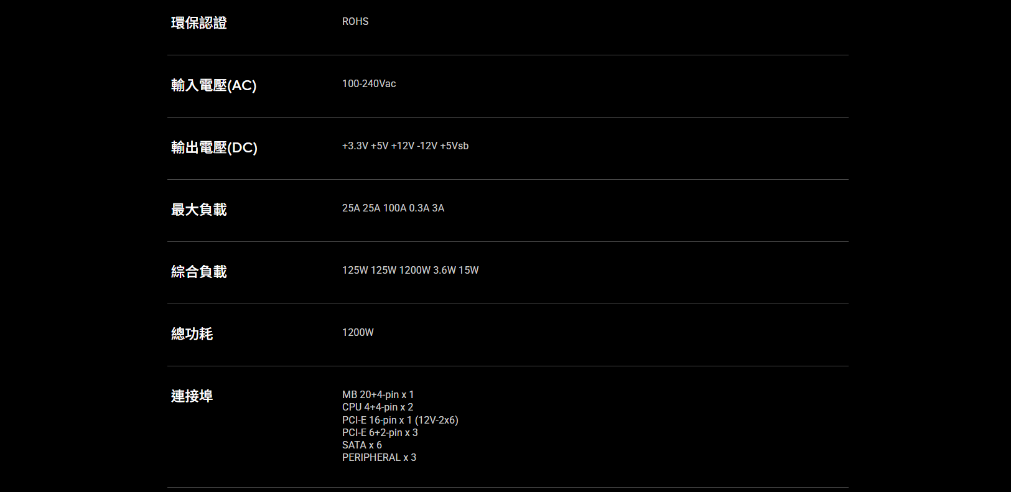Screen dimensions: 1011x492
Task: Click the CPU 4+4-pin x 2 line
Action: (378, 407)
